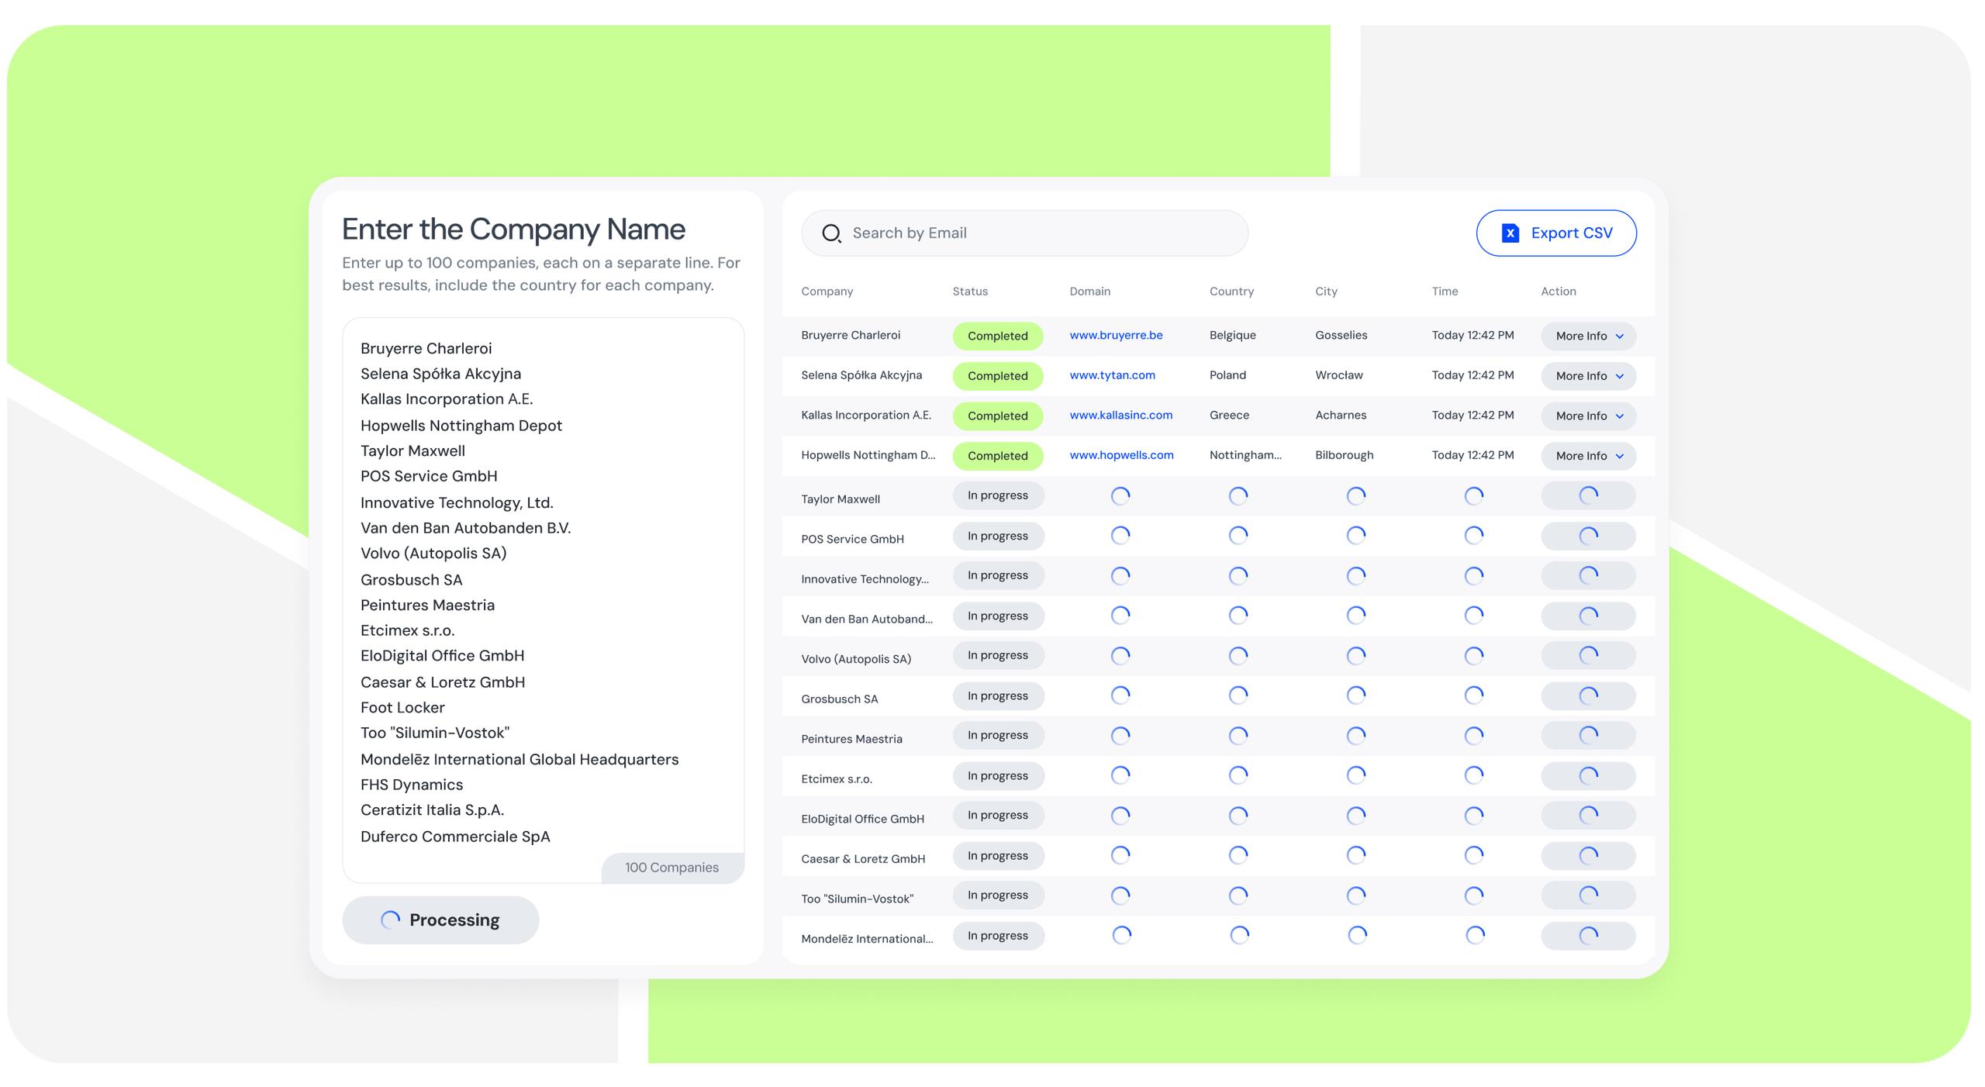Expand More Info for Bruyerre Charleroi
This screenshot has width=1985, height=1087.
click(1588, 336)
